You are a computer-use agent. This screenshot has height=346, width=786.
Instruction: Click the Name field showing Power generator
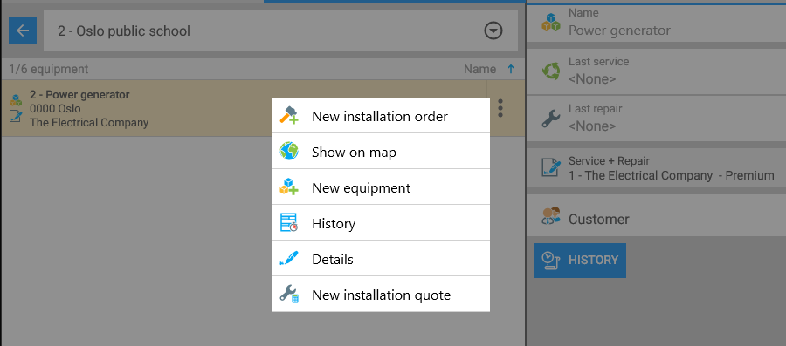click(656, 24)
